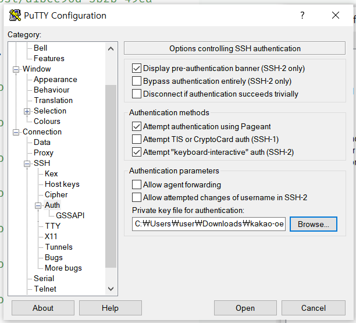
Task: Click the PuTTY icon in the title bar
Action: pyautogui.click(x=15, y=16)
